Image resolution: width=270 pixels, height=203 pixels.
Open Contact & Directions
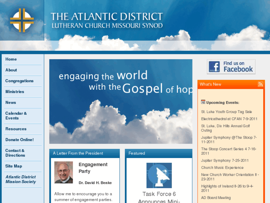pos(15,153)
